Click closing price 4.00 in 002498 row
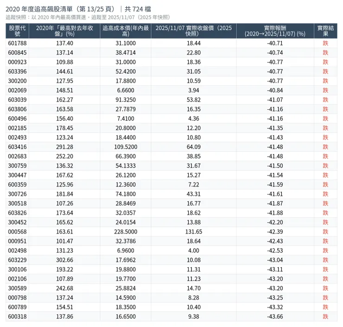 pos(194,251)
